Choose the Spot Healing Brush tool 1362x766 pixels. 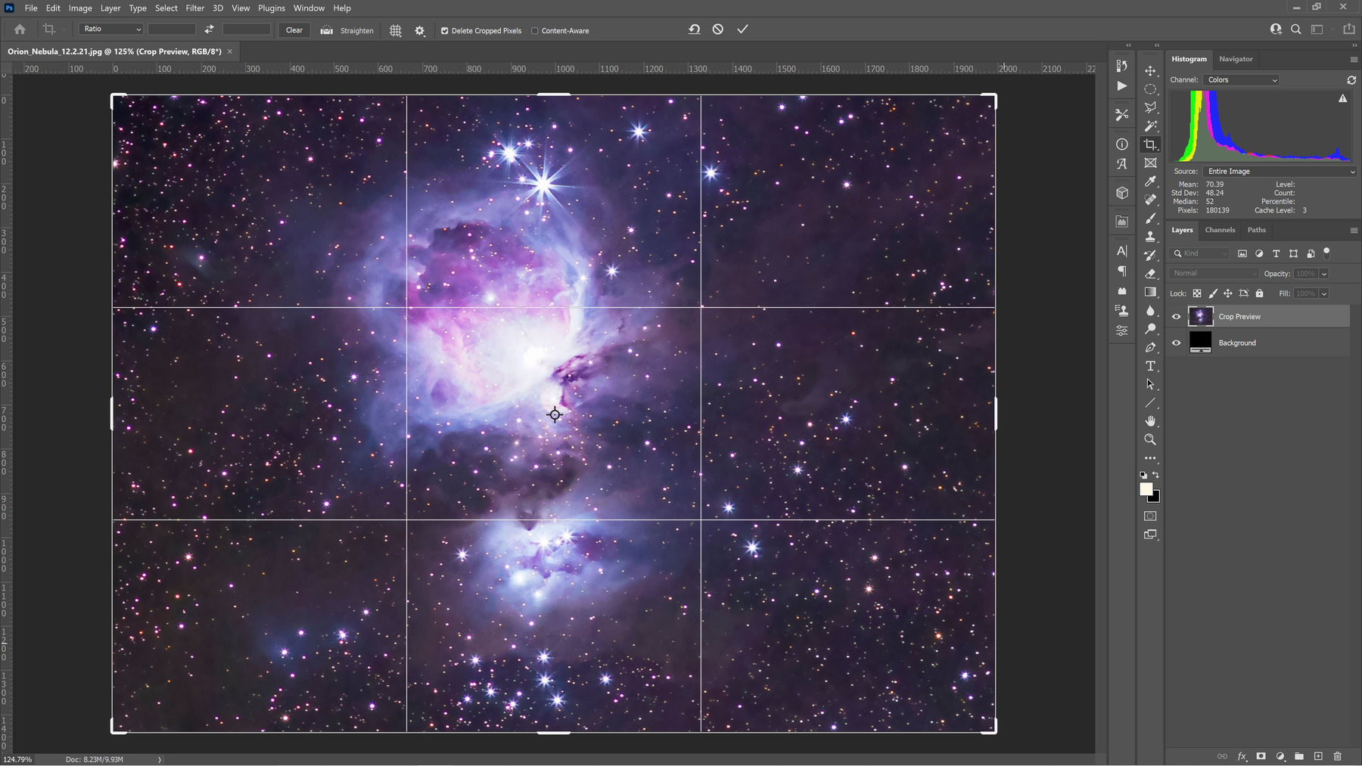(1151, 200)
